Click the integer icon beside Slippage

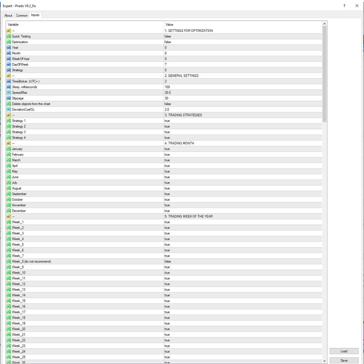(x=9, y=98)
